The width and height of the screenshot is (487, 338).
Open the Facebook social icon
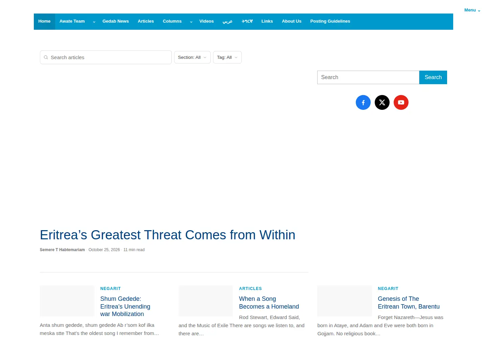[363, 102]
